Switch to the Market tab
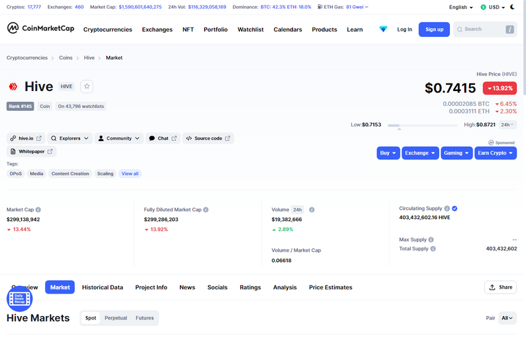Viewport: 526px width, 338px height. pos(60,287)
